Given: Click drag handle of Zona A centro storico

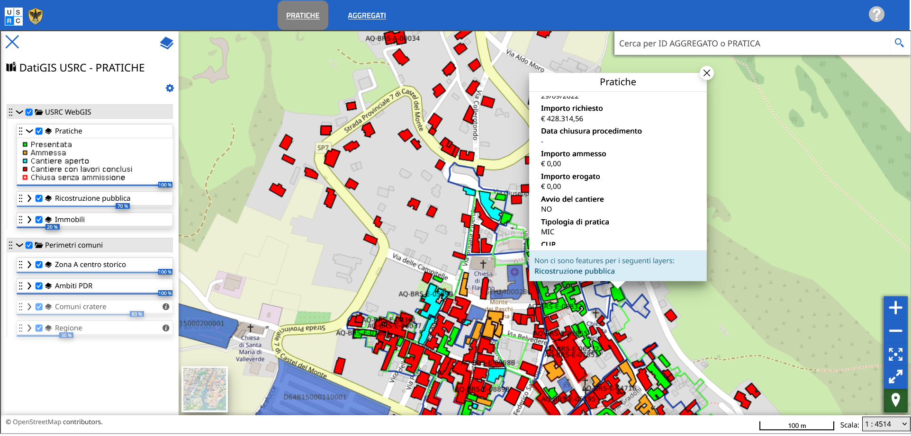Looking at the screenshot, I should pos(20,265).
